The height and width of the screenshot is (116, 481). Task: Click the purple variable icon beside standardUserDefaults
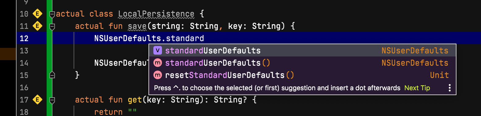click(157, 51)
